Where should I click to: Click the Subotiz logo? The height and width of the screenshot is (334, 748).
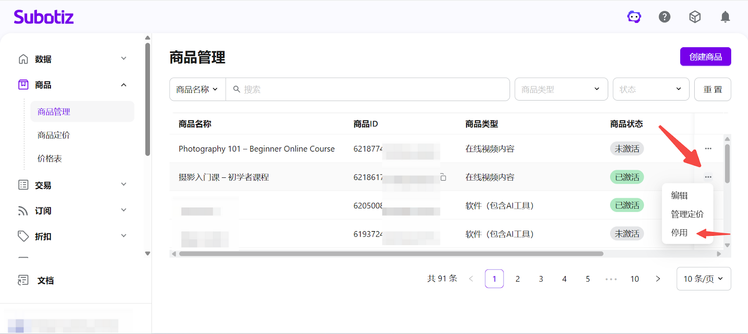(x=43, y=17)
